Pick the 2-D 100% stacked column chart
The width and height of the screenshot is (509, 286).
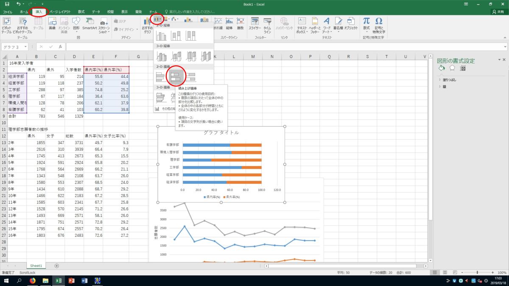(x=191, y=36)
